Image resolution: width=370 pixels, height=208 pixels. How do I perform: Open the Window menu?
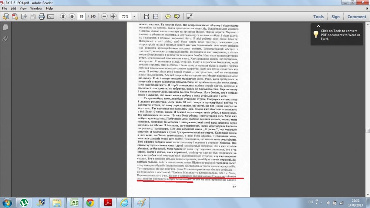point(36,8)
